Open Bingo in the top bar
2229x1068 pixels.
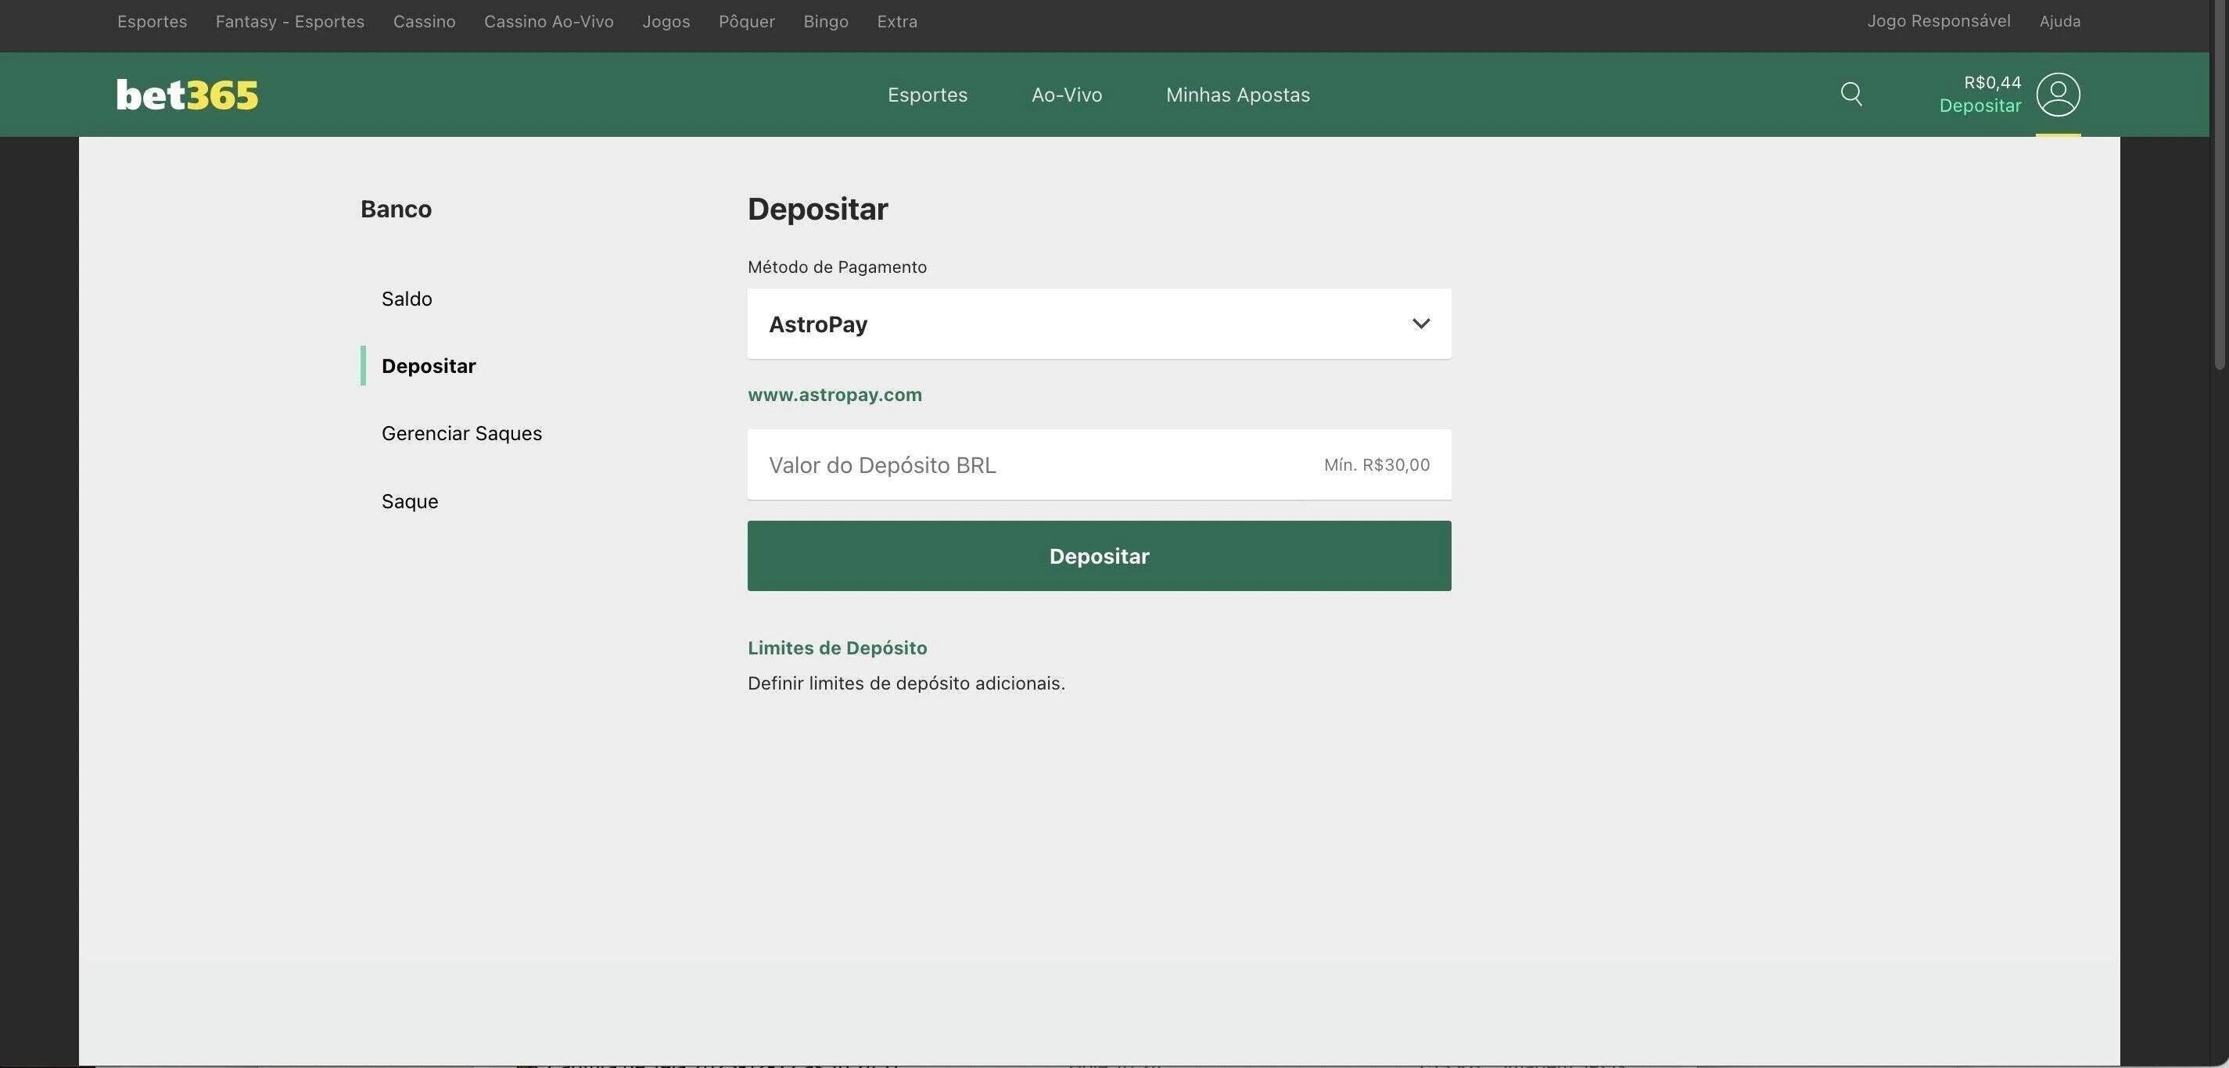coord(825,21)
